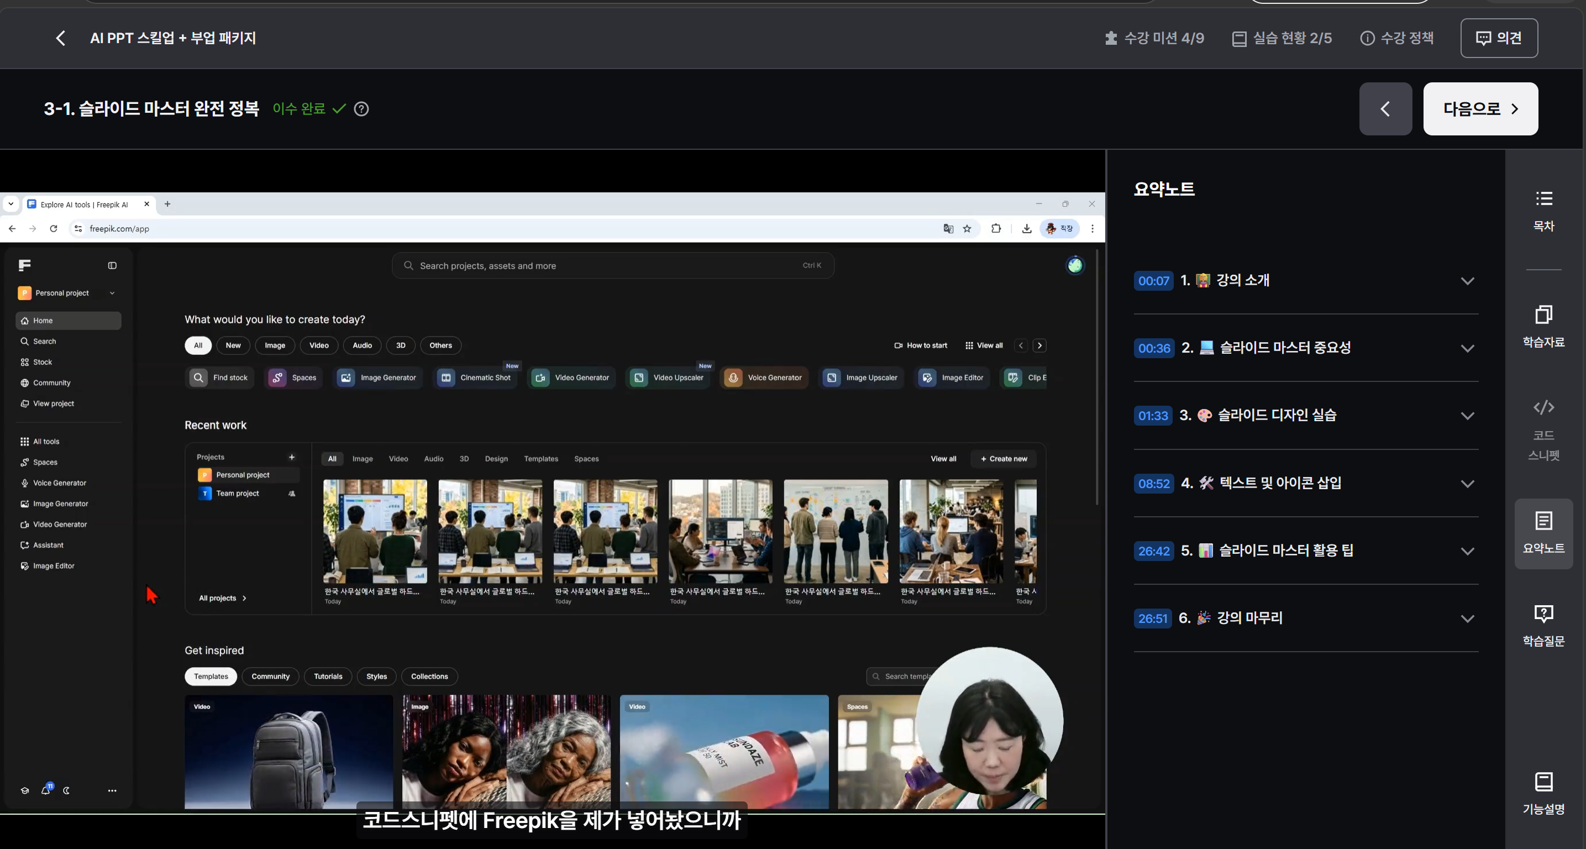Jump to the 08:52 timestamp
The width and height of the screenshot is (1586, 849).
coord(1153,483)
